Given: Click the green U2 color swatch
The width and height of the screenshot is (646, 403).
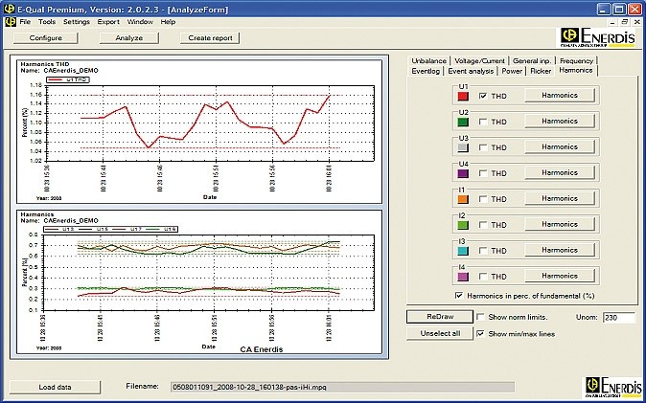Looking at the screenshot, I should pyautogui.click(x=464, y=123).
